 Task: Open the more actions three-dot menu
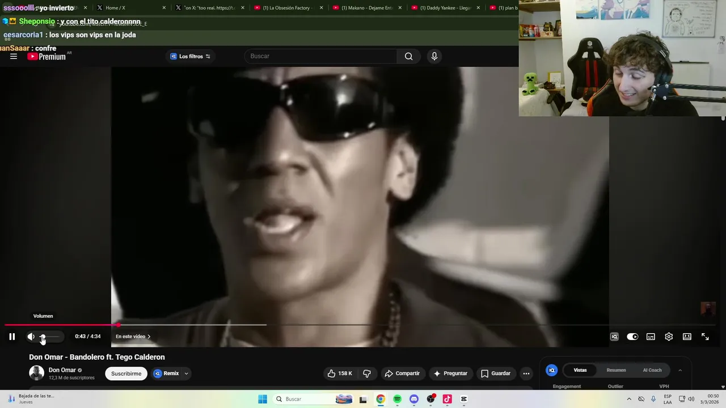point(526,373)
